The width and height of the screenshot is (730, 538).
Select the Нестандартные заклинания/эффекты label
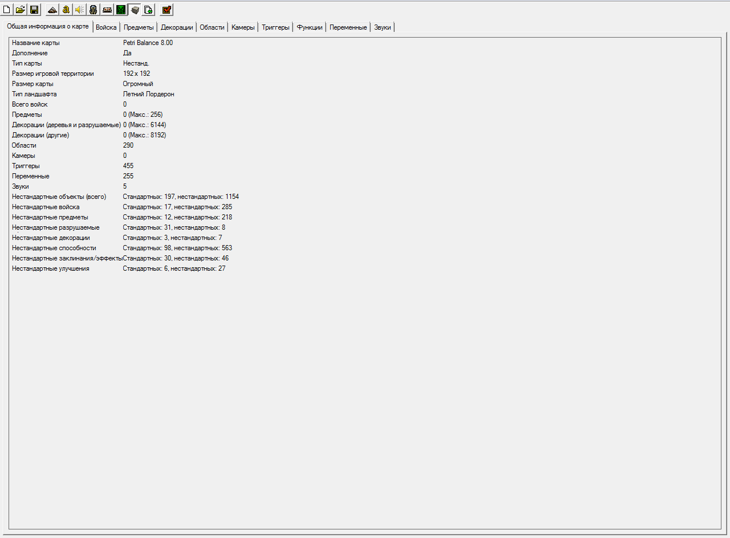(67, 258)
